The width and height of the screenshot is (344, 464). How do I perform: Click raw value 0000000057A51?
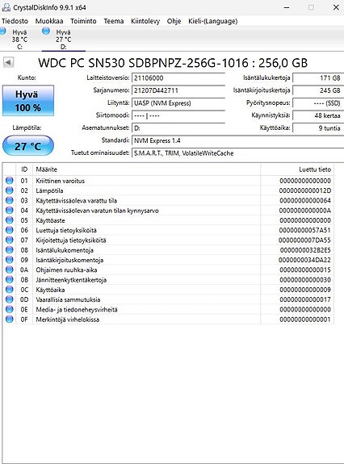(305, 230)
